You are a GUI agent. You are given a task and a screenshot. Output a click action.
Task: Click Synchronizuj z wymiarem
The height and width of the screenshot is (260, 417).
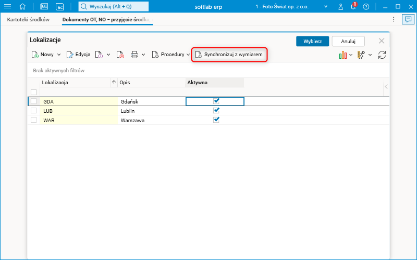point(229,55)
